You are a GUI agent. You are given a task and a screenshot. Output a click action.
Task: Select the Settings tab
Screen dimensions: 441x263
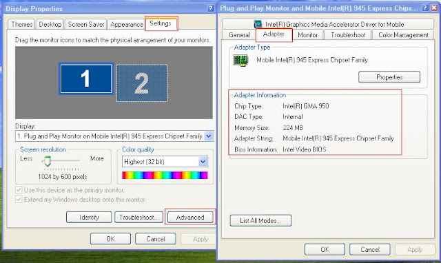pos(161,23)
